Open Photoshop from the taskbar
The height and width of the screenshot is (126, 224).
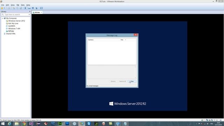67,124
